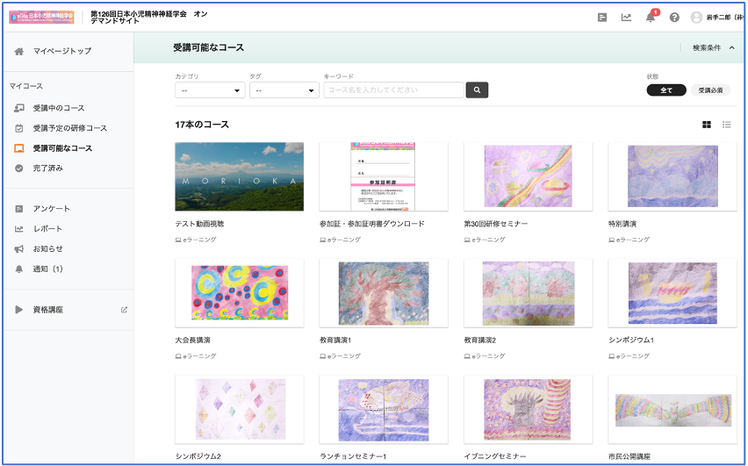Click the 教育講演1 course title
This screenshot has width=748, height=466.
pyautogui.click(x=335, y=341)
